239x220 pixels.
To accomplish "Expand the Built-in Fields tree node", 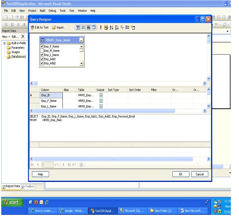I will pyautogui.click(x=4, y=43).
